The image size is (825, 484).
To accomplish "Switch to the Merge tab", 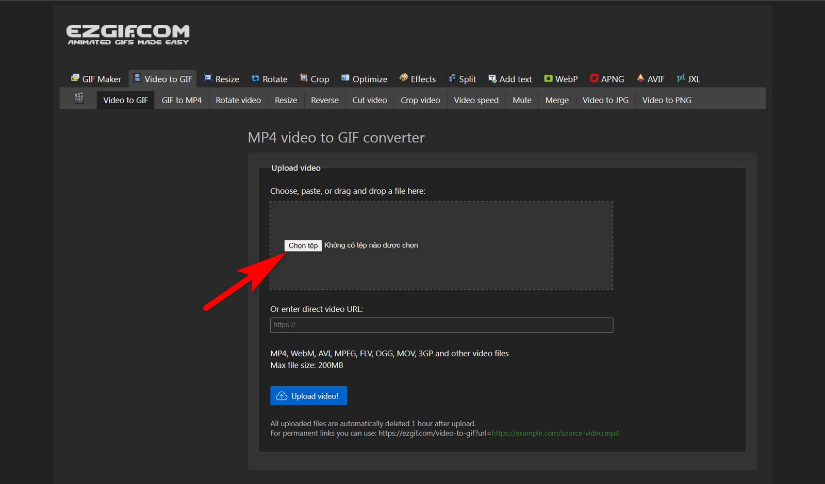I will [x=557, y=100].
